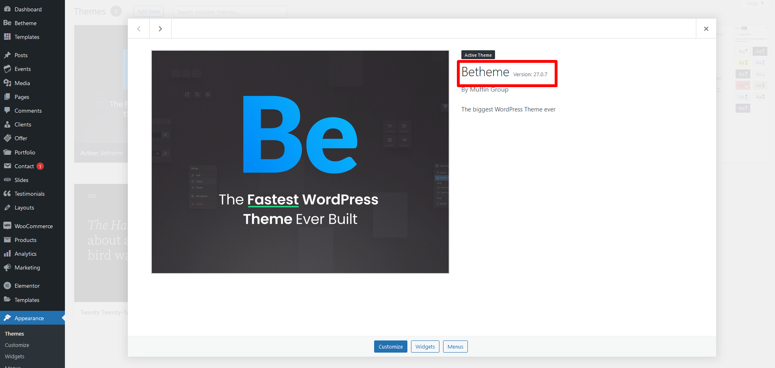Open Menus from theme details footer
Image resolution: width=775 pixels, height=368 pixels.
click(455, 347)
